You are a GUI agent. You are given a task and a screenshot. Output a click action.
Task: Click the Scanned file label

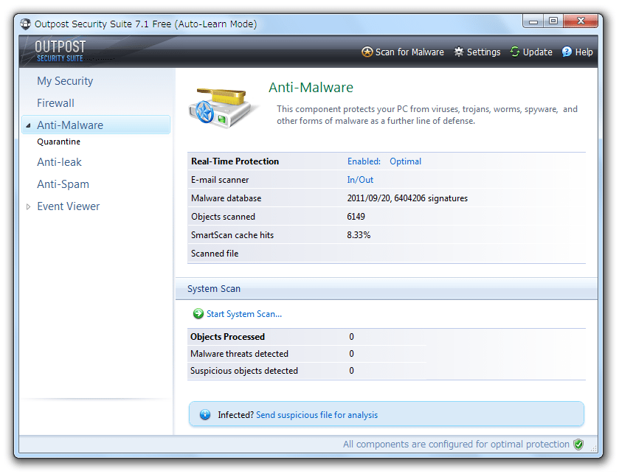pos(215,254)
